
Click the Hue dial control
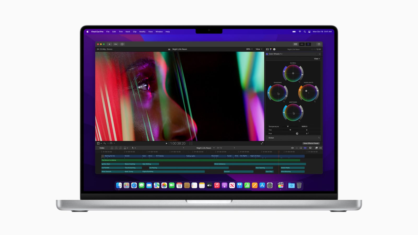point(297,133)
